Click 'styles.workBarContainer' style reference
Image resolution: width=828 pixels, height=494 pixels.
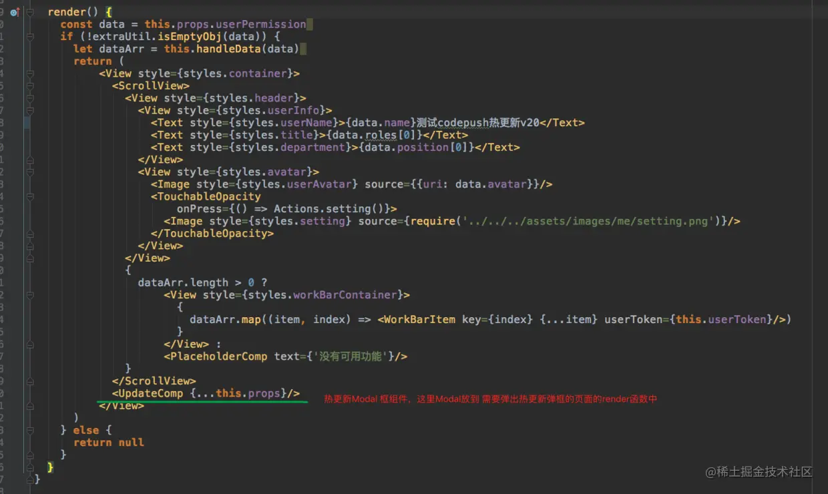tap(324, 294)
